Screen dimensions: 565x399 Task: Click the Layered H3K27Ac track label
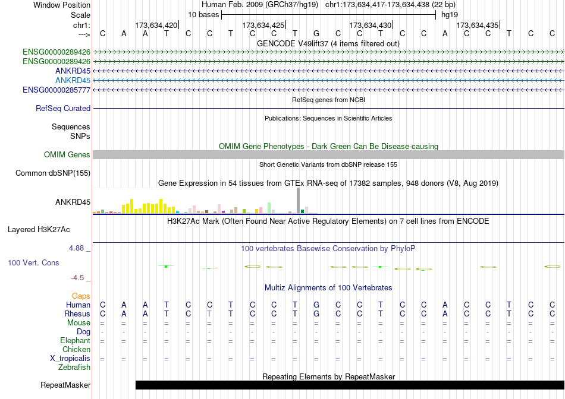coord(39,230)
